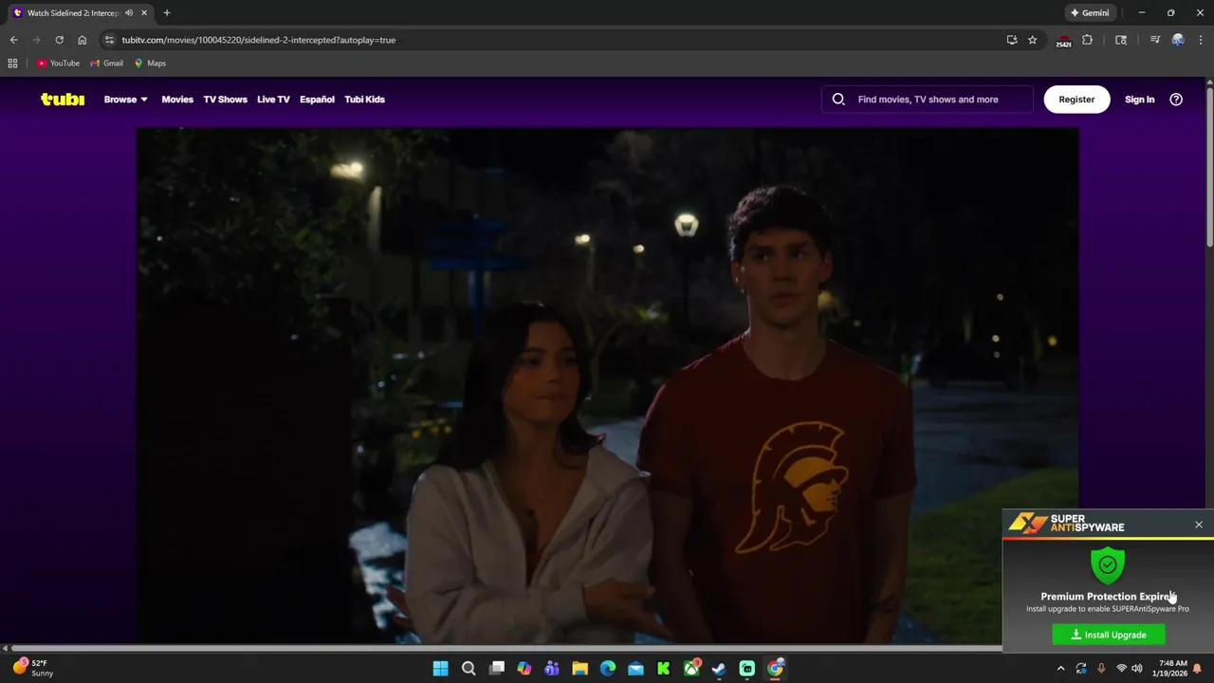The image size is (1214, 683).
Task: Expand the Tubi Browse dropdown
Action: tap(125, 99)
